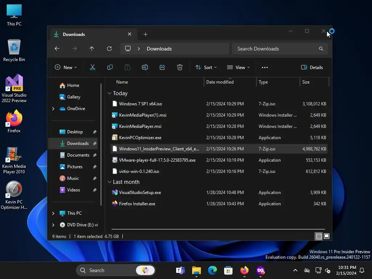Click the Share icon in toolbar
This screenshot has height=279, width=372.
point(162,67)
